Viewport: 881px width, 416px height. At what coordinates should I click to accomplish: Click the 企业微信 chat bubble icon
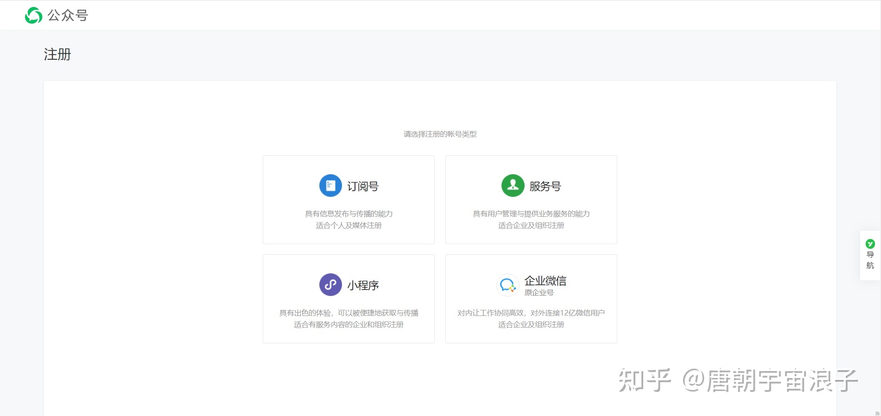[x=508, y=285]
